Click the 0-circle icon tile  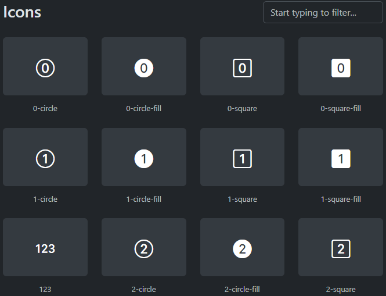pyautogui.click(x=45, y=67)
